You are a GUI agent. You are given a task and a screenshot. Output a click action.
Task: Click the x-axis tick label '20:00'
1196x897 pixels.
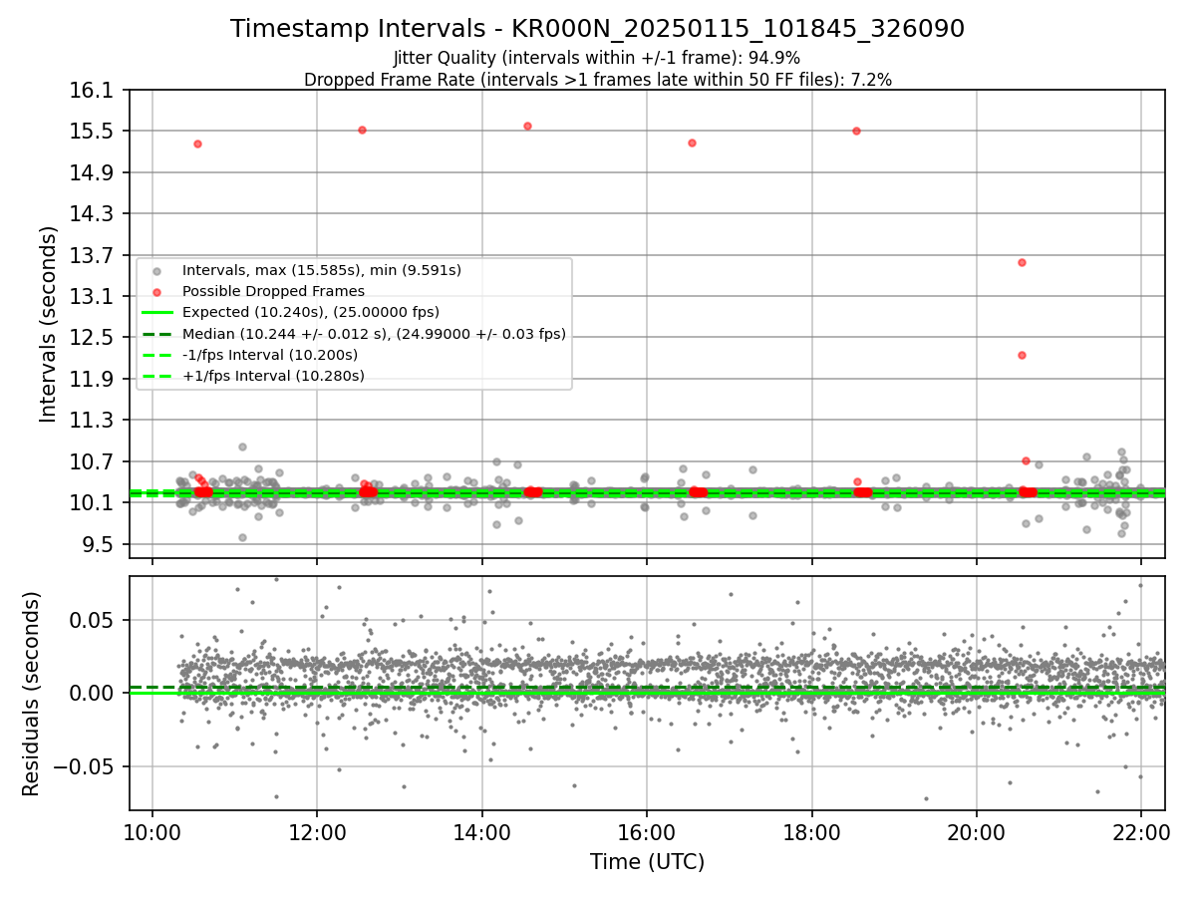977,832
